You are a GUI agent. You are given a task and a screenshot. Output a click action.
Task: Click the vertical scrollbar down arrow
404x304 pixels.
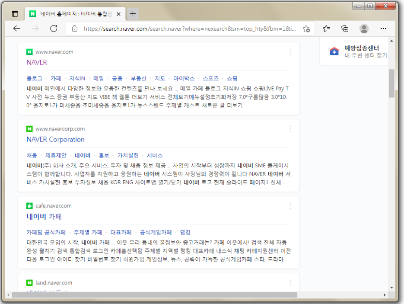pos(391,288)
